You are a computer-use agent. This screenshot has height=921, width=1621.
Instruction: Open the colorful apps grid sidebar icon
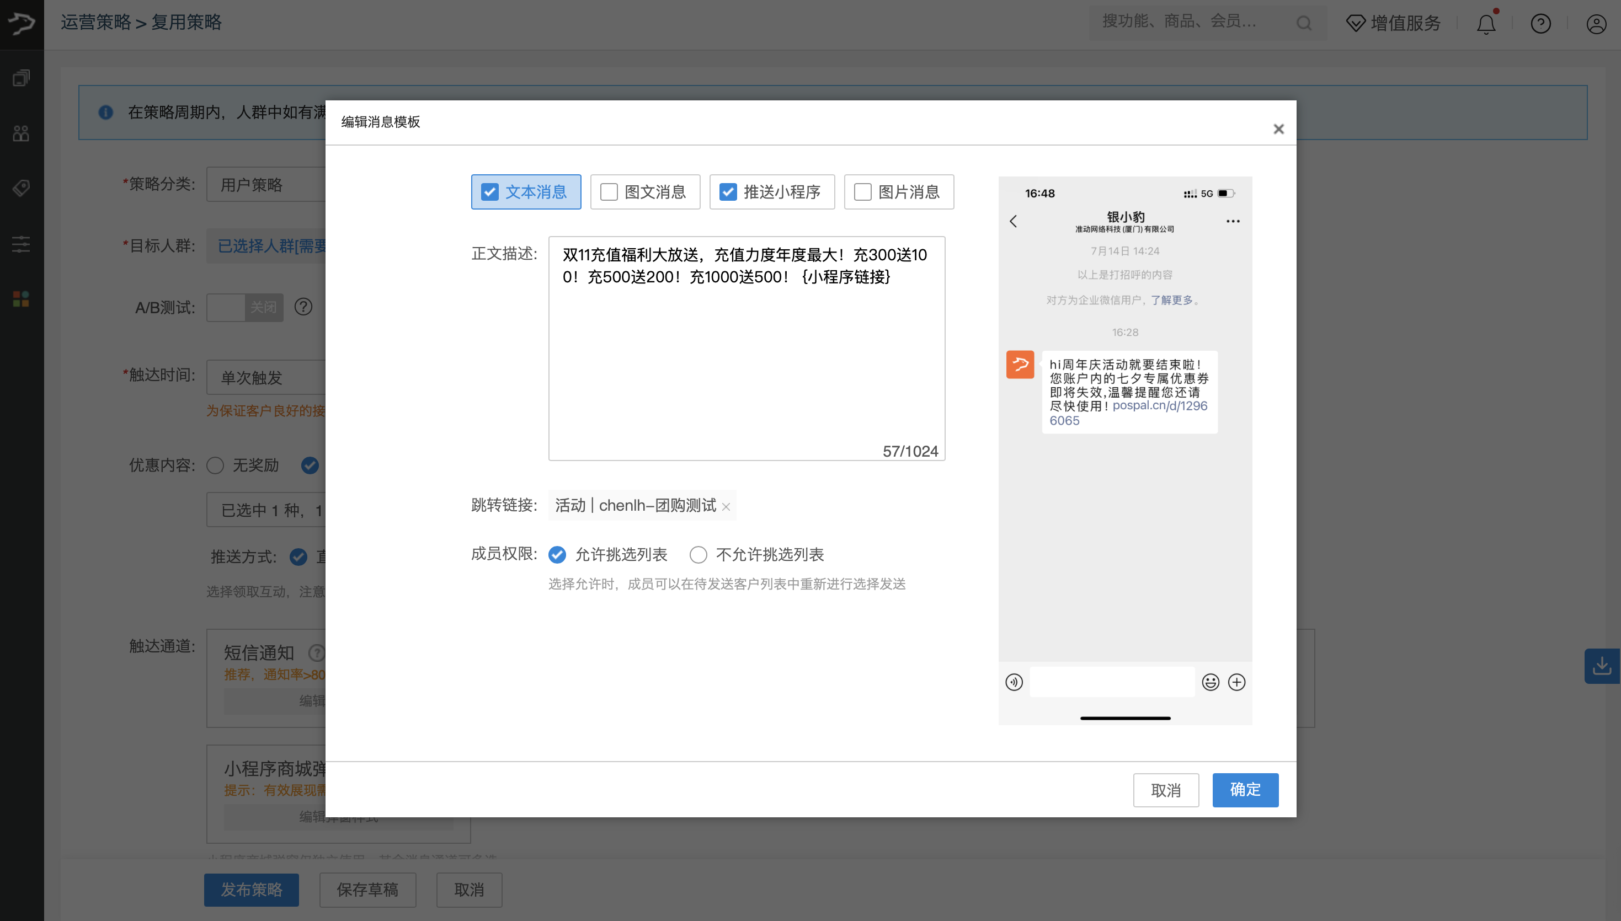point(22,298)
